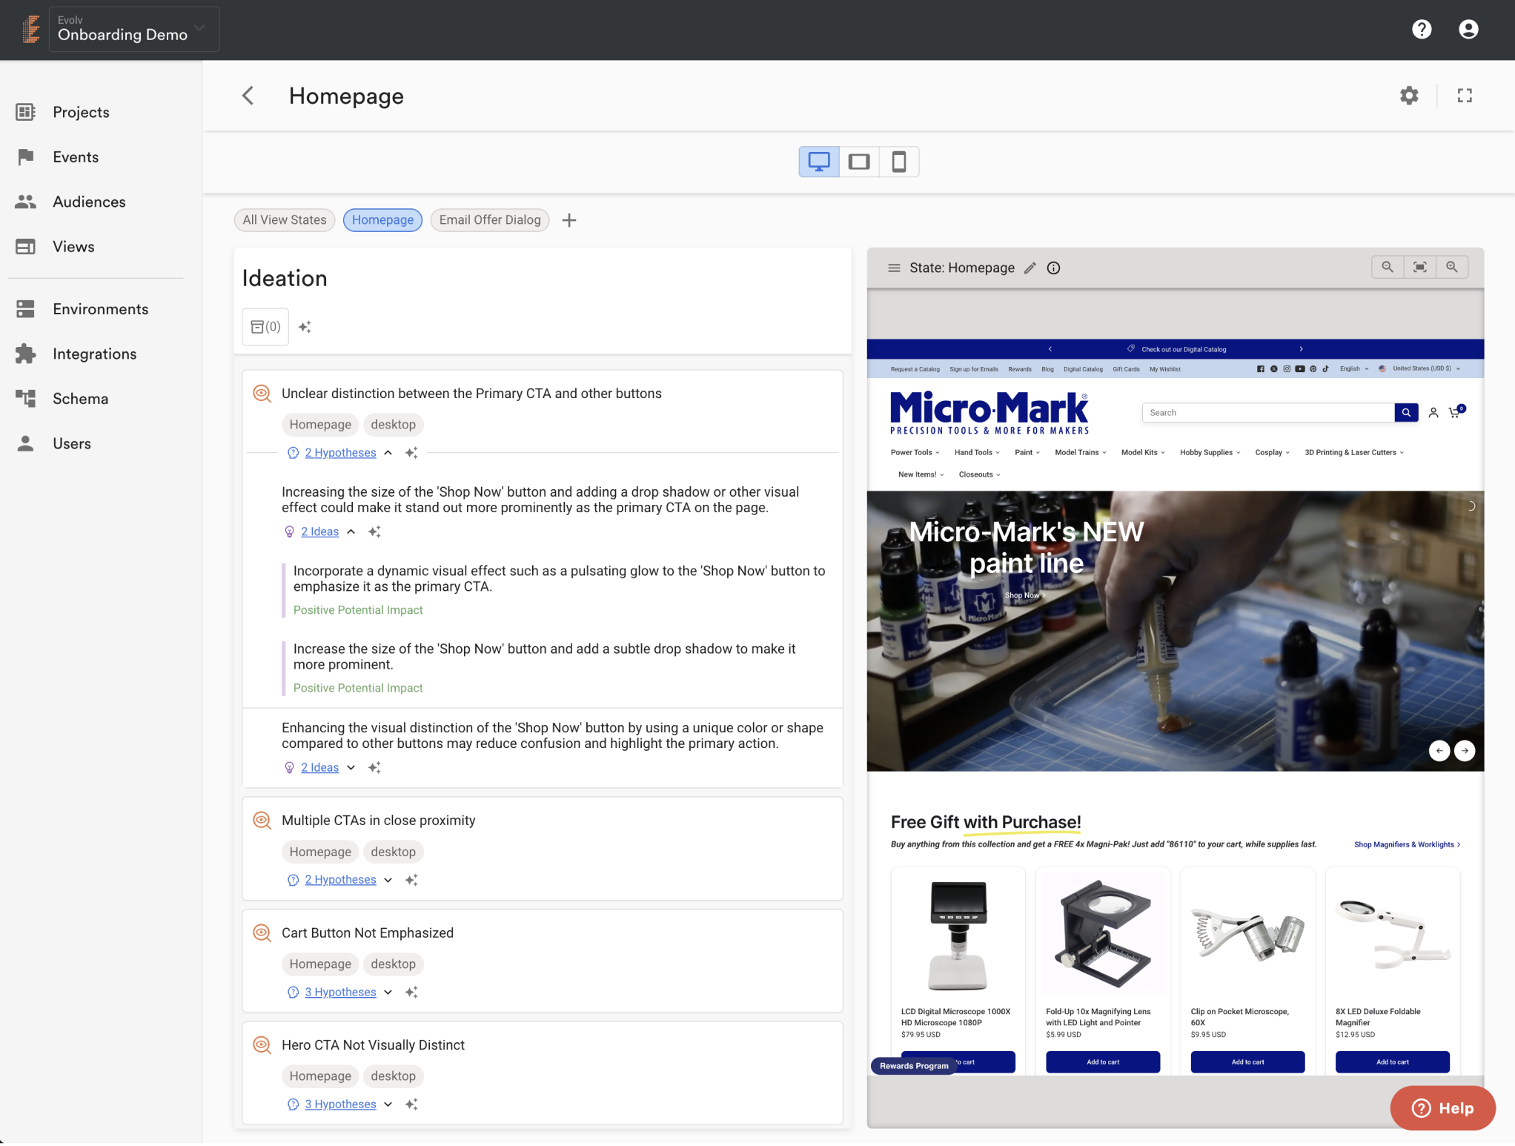This screenshot has width=1515, height=1146.
Task: Expand 2 Ideas under unique color hypothesis
Action: pos(351,768)
